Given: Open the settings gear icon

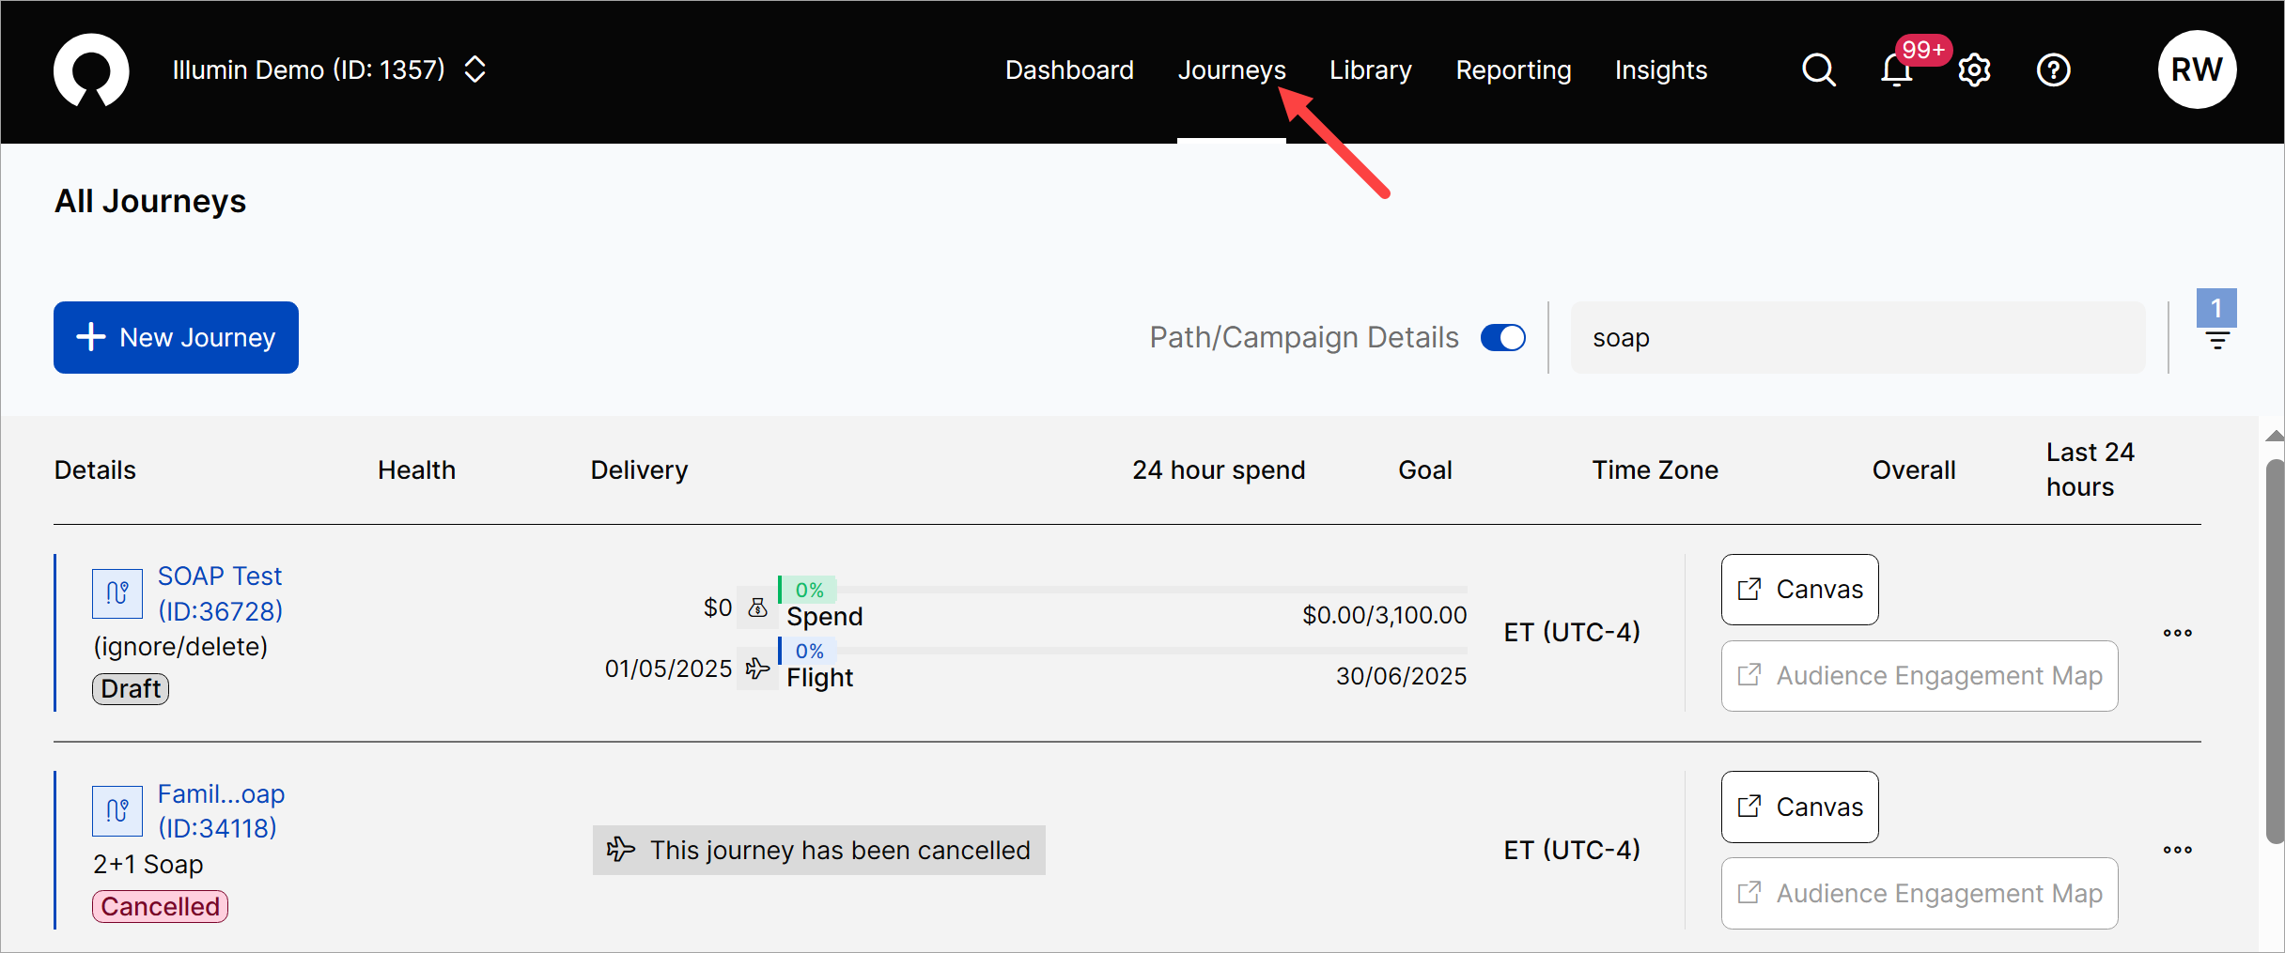Looking at the screenshot, I should 1974,70.
